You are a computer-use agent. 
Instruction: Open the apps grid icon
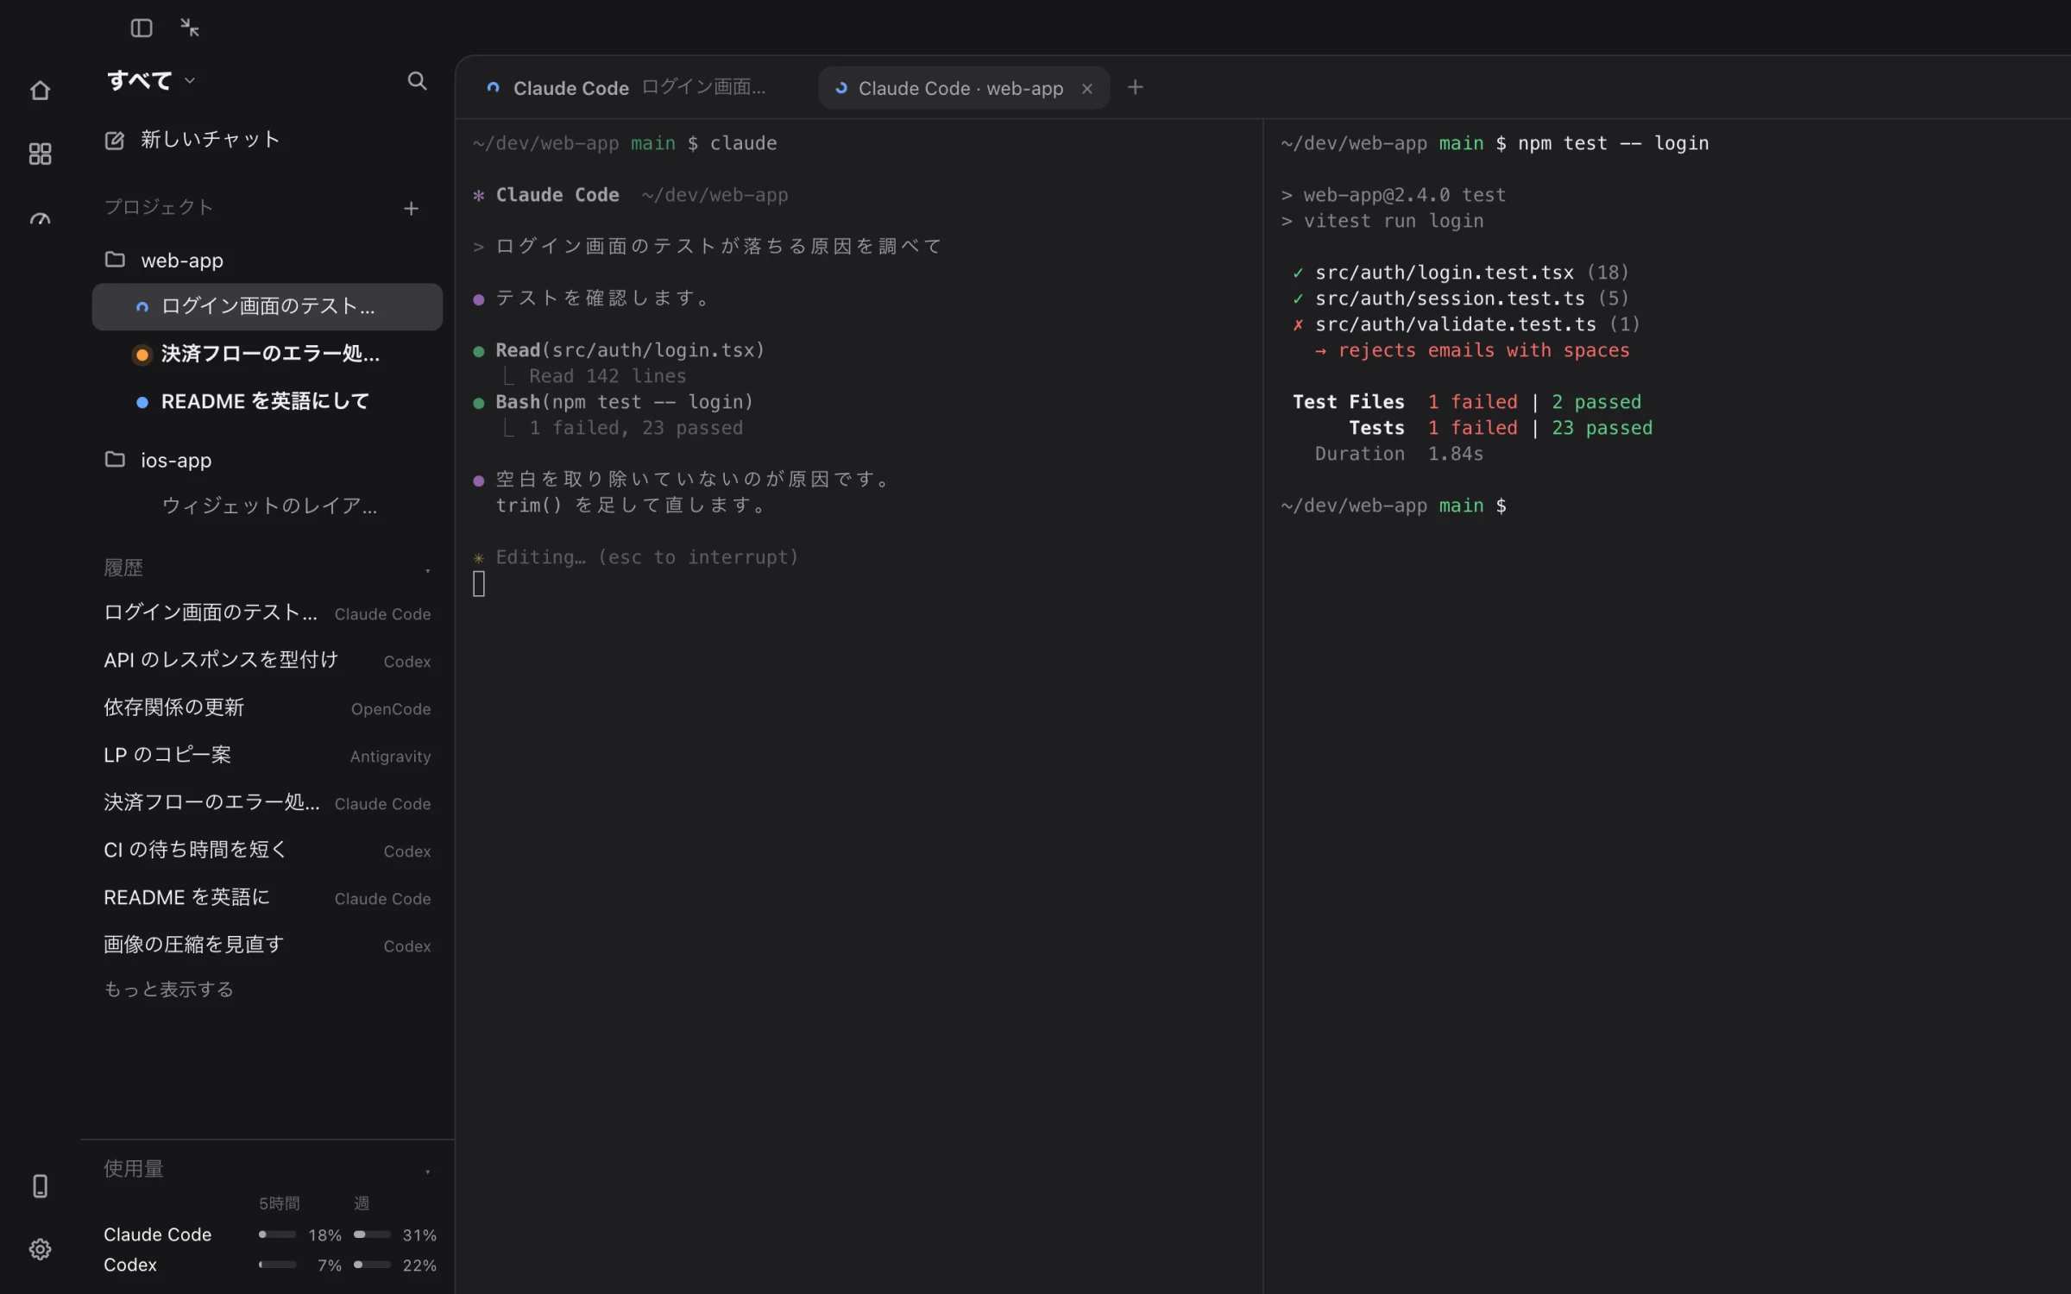point(40,154)
